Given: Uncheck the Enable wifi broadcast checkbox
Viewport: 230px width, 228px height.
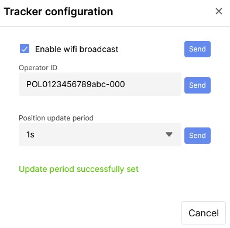Looking at the screenshot, I should point(25,49).
